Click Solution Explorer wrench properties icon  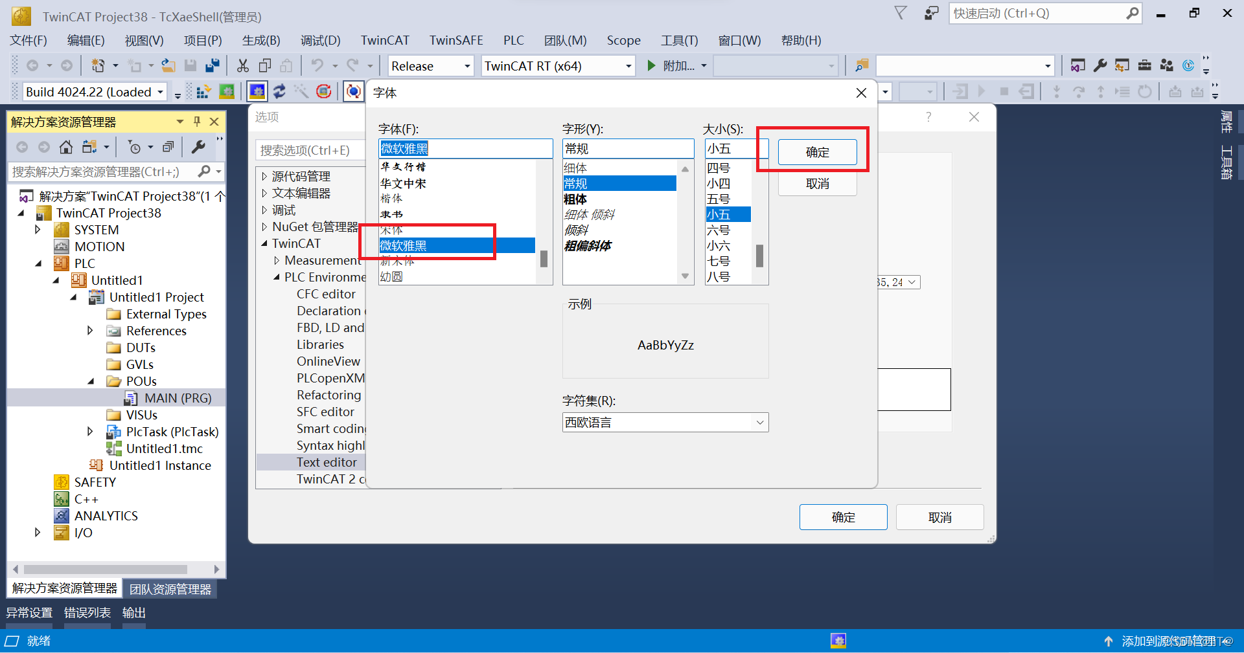(198, 147)
